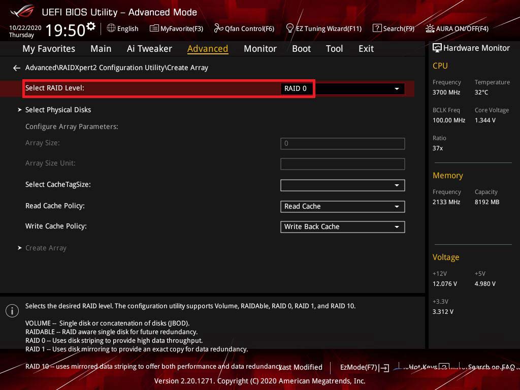Click the back arrow beside the breadcrumb path
The height and width of the screenshot is (390, 520).
(17, 68)
